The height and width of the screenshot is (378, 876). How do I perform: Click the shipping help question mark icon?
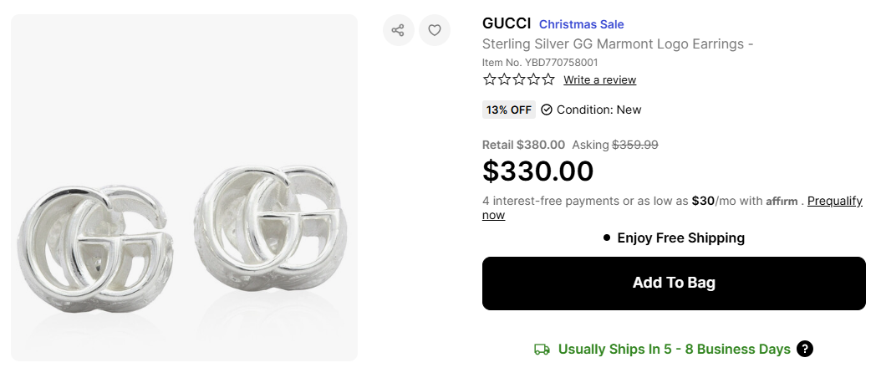(805, 349)
